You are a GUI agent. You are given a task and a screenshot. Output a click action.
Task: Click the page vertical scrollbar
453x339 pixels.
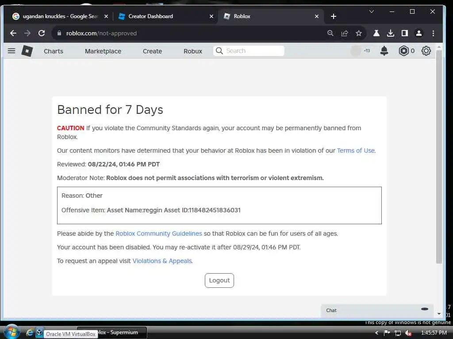[x=439, y=156]
